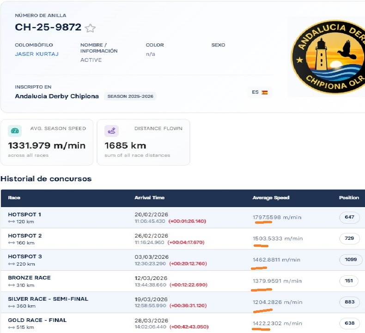Sort by the Average Speed column header
Screen dimensions: 365x333
tap(271, 198)
